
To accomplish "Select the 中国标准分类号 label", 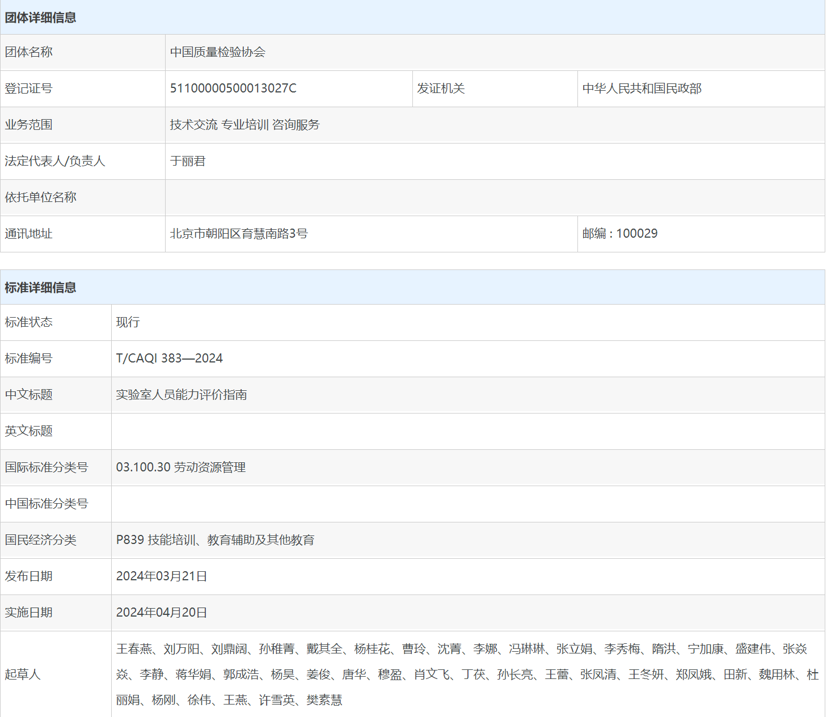I will coord(47,504).
